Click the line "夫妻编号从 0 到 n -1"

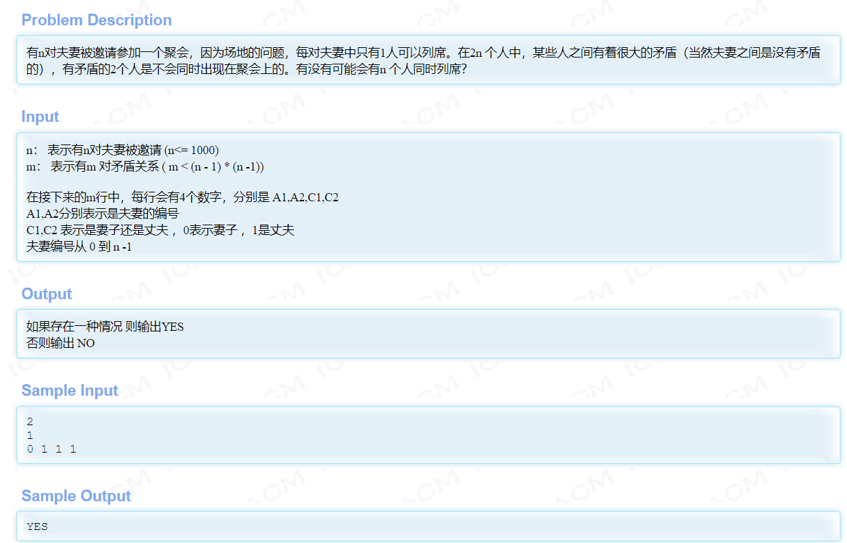tap(79, 247)
